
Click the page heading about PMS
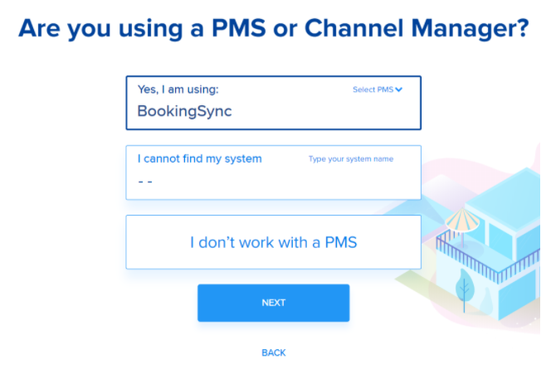(273, 29)
